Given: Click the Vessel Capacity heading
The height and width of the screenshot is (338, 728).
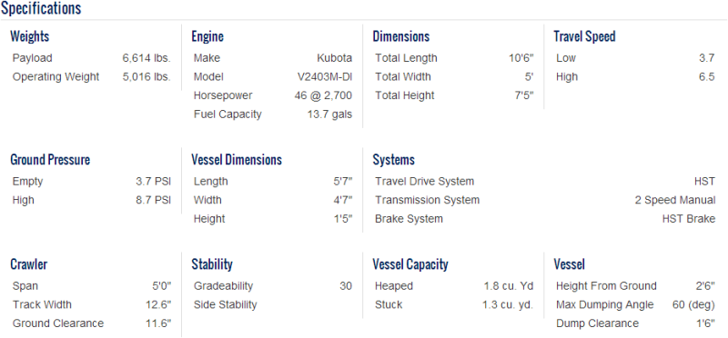Looking at the screenshot, I should pyautogui.click(x=410, y=264).
